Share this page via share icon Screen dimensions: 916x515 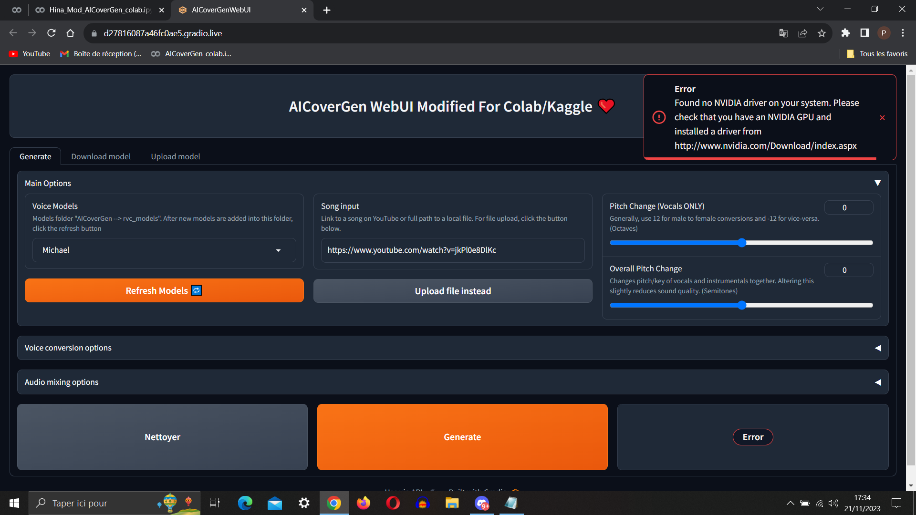pos(802,33)
